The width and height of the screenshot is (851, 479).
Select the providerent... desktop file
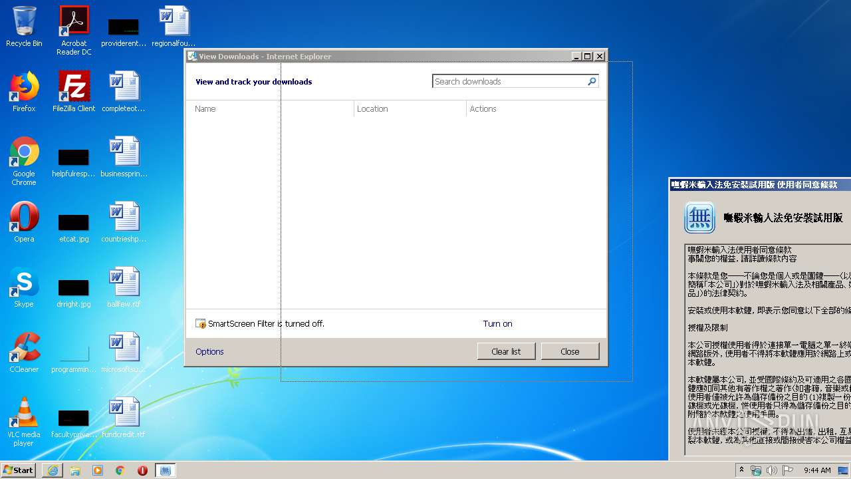tap(124, 32)
